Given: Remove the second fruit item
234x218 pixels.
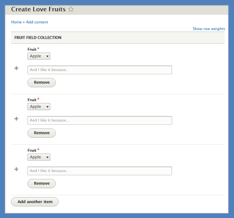Looking at the screenshot, I should [x=41, y=133].
